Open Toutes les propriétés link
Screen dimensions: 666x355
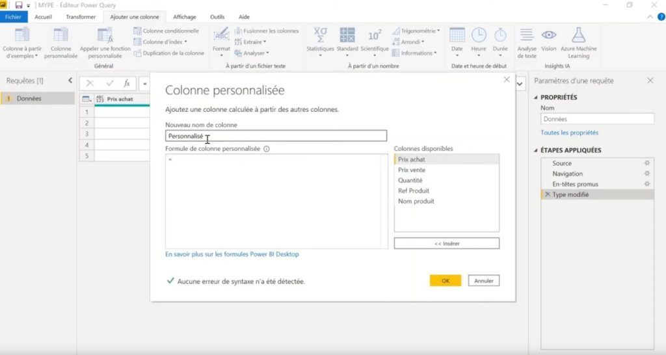569,133
